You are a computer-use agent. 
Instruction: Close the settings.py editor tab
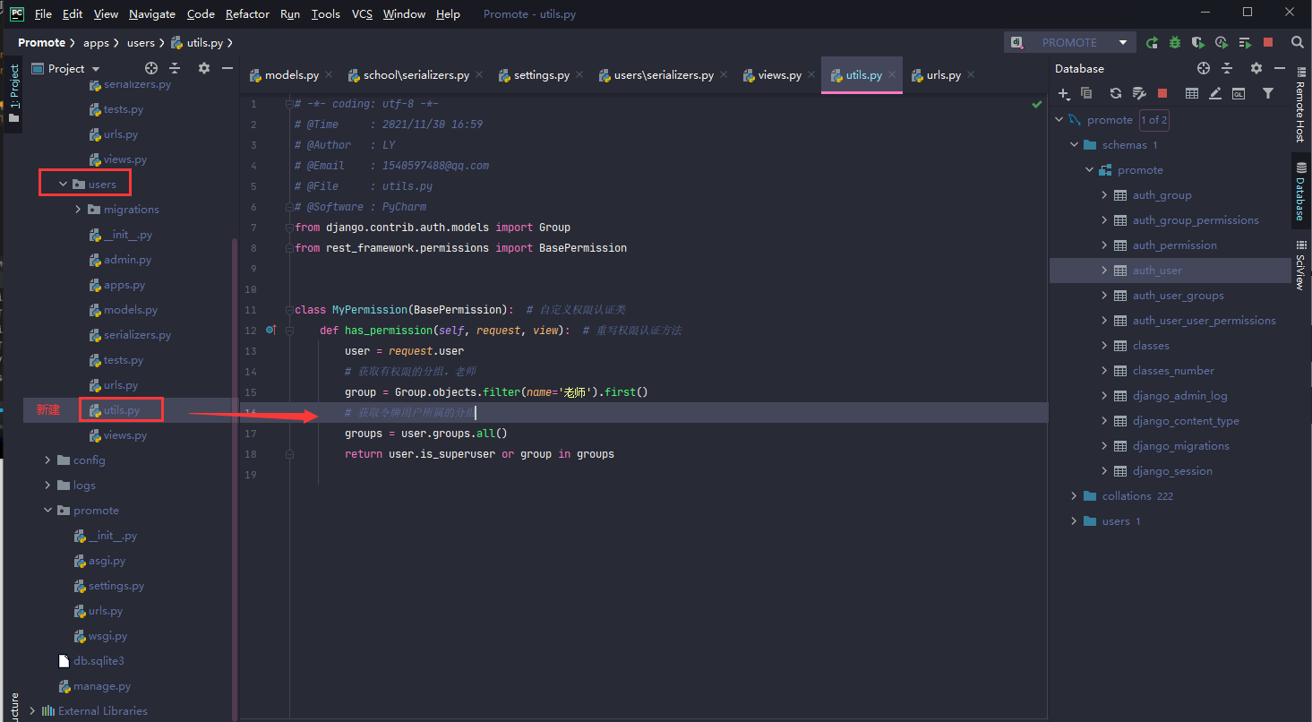tap(579, 75)
